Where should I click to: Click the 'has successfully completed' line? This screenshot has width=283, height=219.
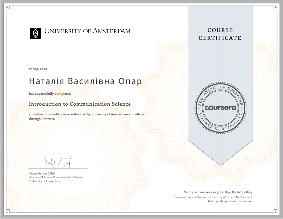pyautogui.click(x=50, y=93)
